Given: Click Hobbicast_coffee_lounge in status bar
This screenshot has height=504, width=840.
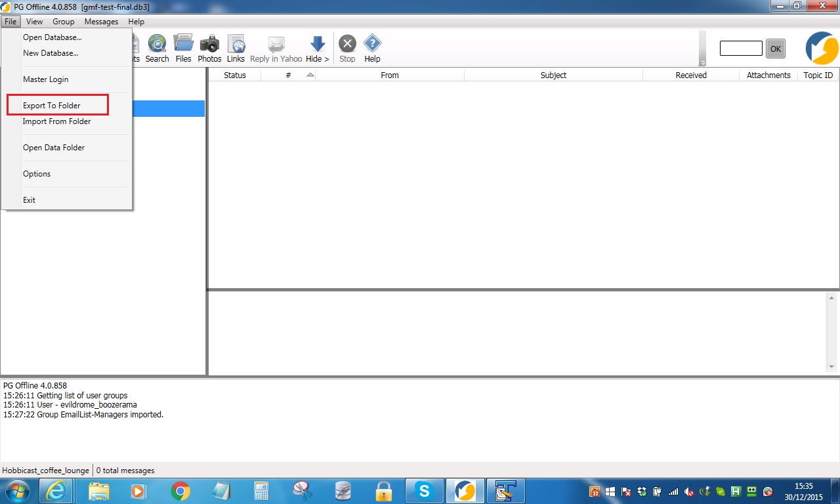Looking at the screenshot, I should [x=46, y=471].
